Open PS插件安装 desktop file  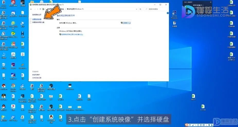[x=231, y=35]
